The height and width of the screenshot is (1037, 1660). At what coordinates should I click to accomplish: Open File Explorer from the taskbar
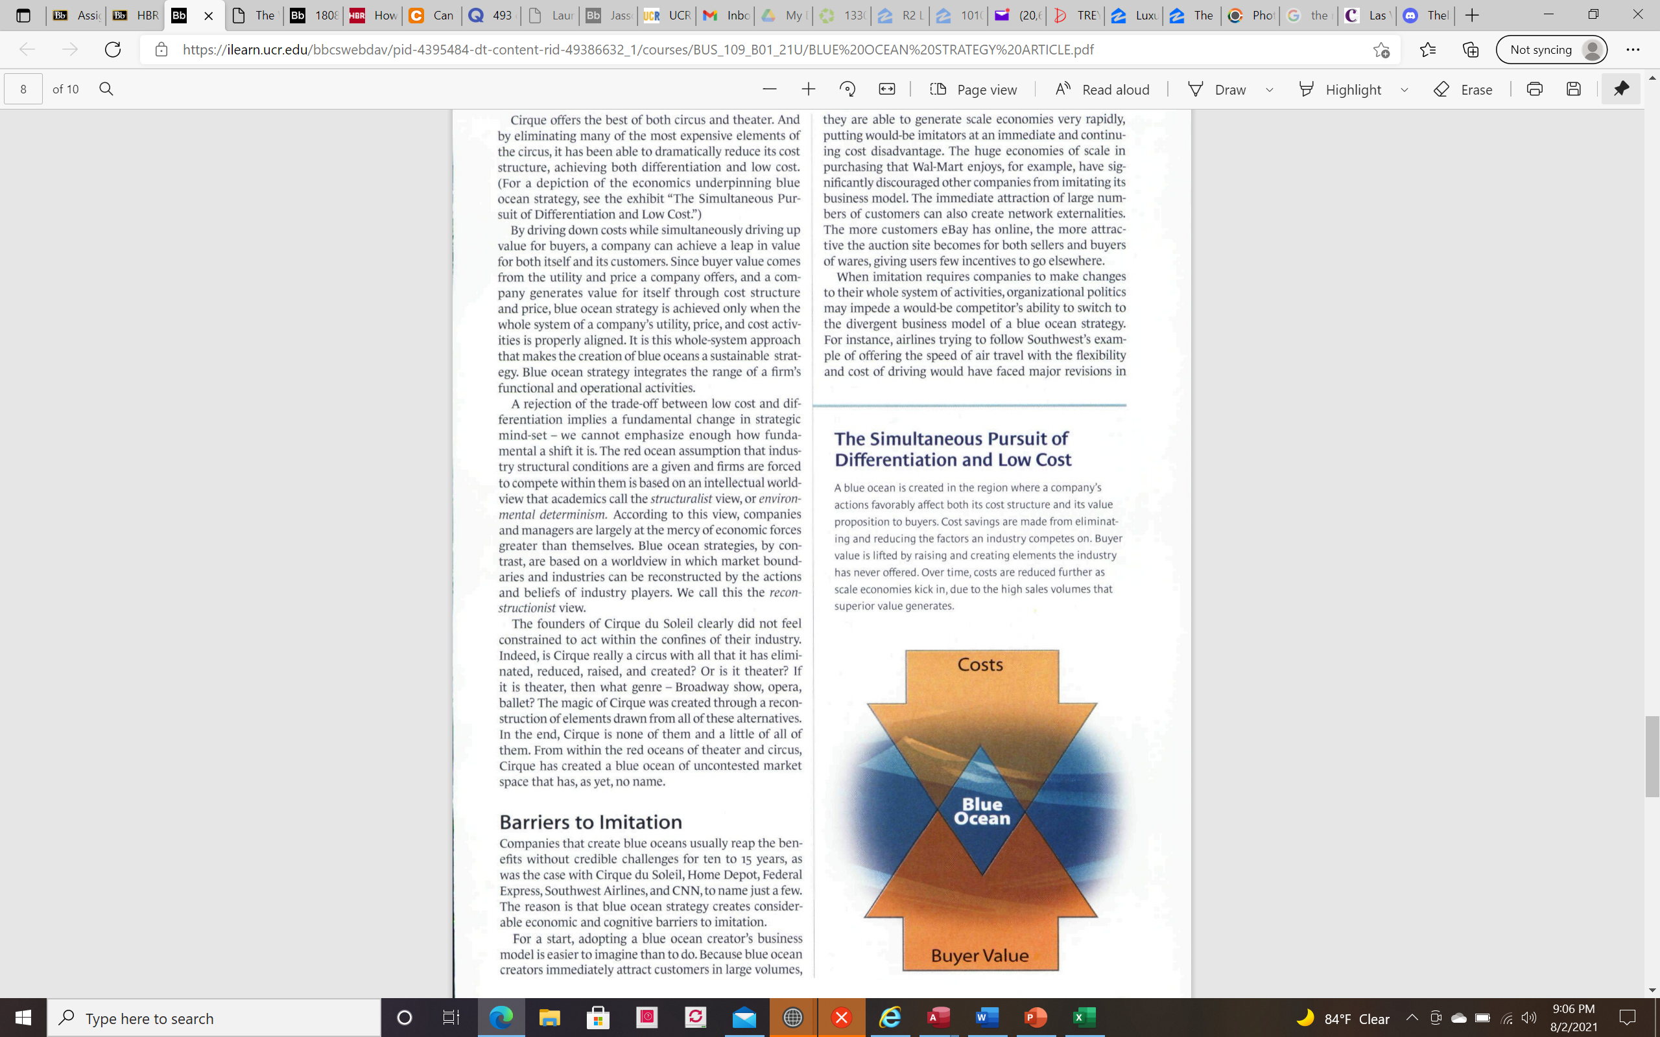click(x=549, y=1018)
